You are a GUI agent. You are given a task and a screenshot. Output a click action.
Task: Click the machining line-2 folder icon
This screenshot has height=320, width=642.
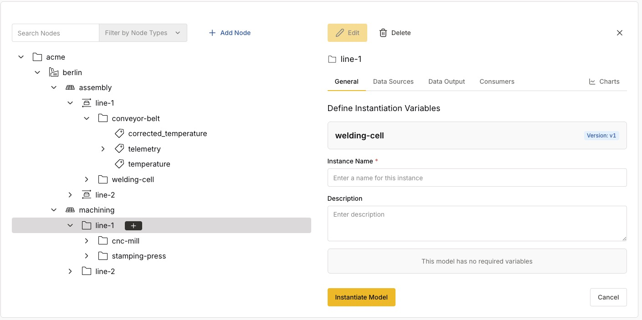(87, 271)
